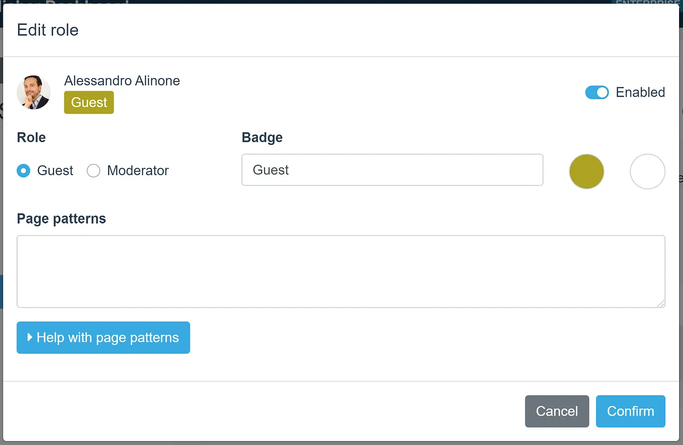Click the triangle arrow on the Help button
The height and width of the screenshot is (445, 683).
(30, 337)
